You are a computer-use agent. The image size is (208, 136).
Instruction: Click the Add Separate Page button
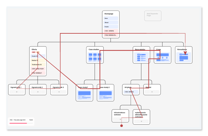pyautogui.click(x=153, y=16)
